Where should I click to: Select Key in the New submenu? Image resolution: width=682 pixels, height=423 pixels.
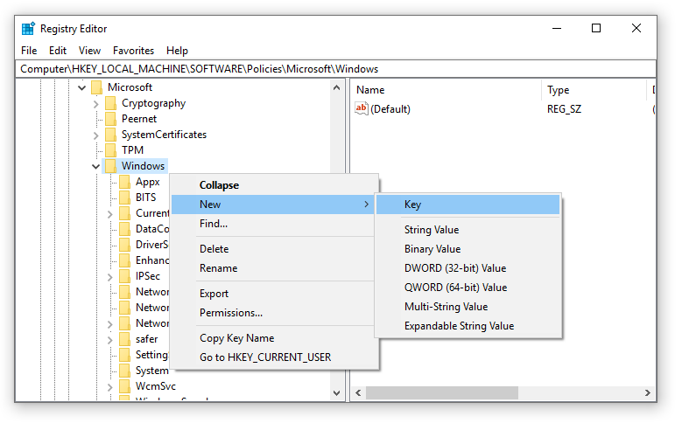pyautogui.click(x=468, y=205)
